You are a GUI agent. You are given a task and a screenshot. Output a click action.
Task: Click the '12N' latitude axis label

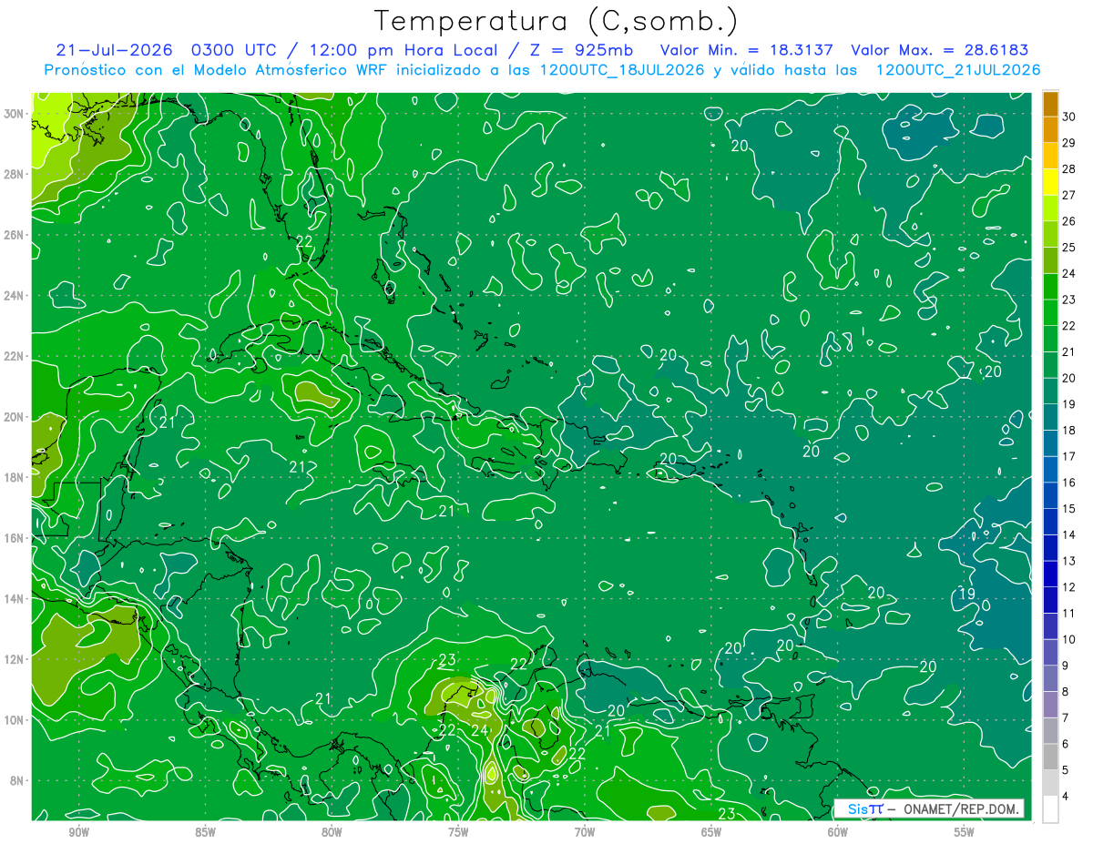point(14,659)
